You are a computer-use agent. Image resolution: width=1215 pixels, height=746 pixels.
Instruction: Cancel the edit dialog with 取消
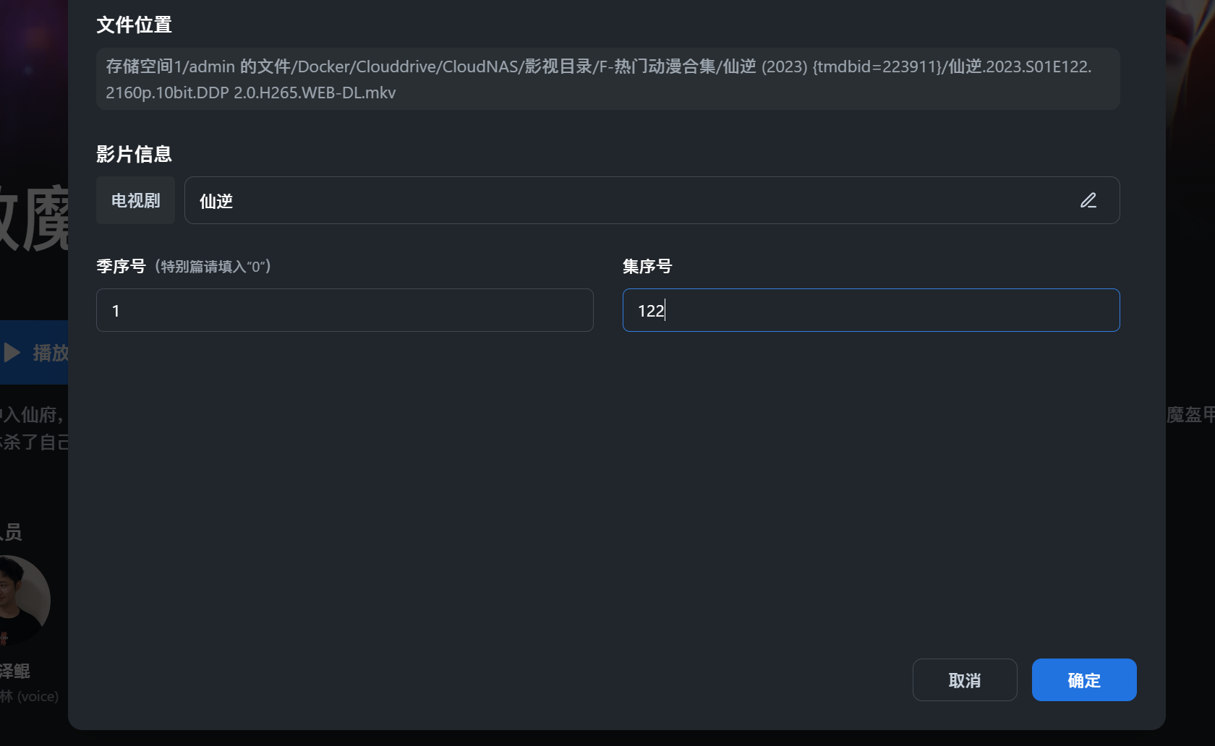(965, 679)
